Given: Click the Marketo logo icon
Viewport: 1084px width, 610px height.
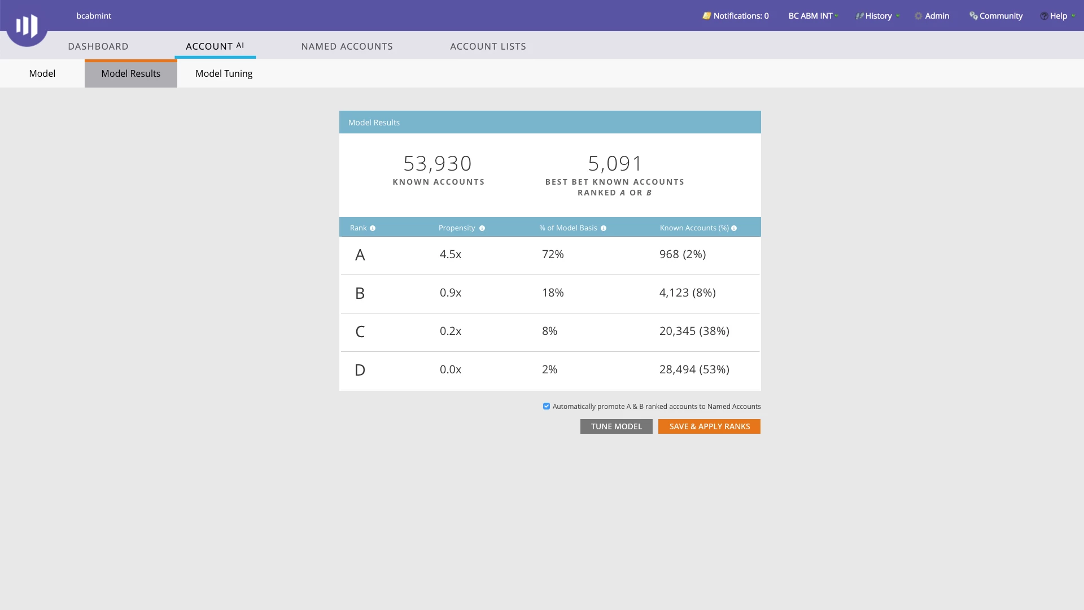Looking at the screenshot, I should point(27,25).
